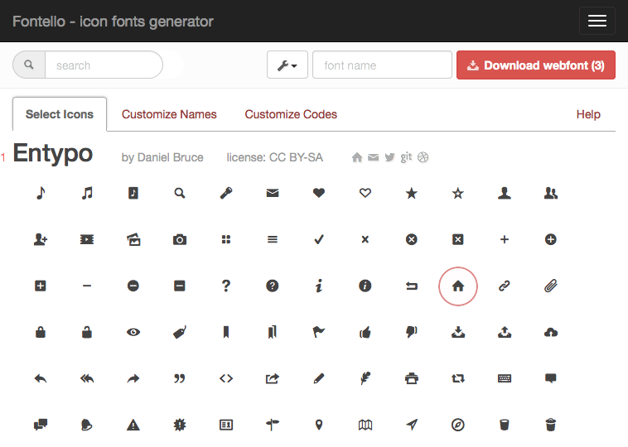Focus the search input field

pos(104,65)
